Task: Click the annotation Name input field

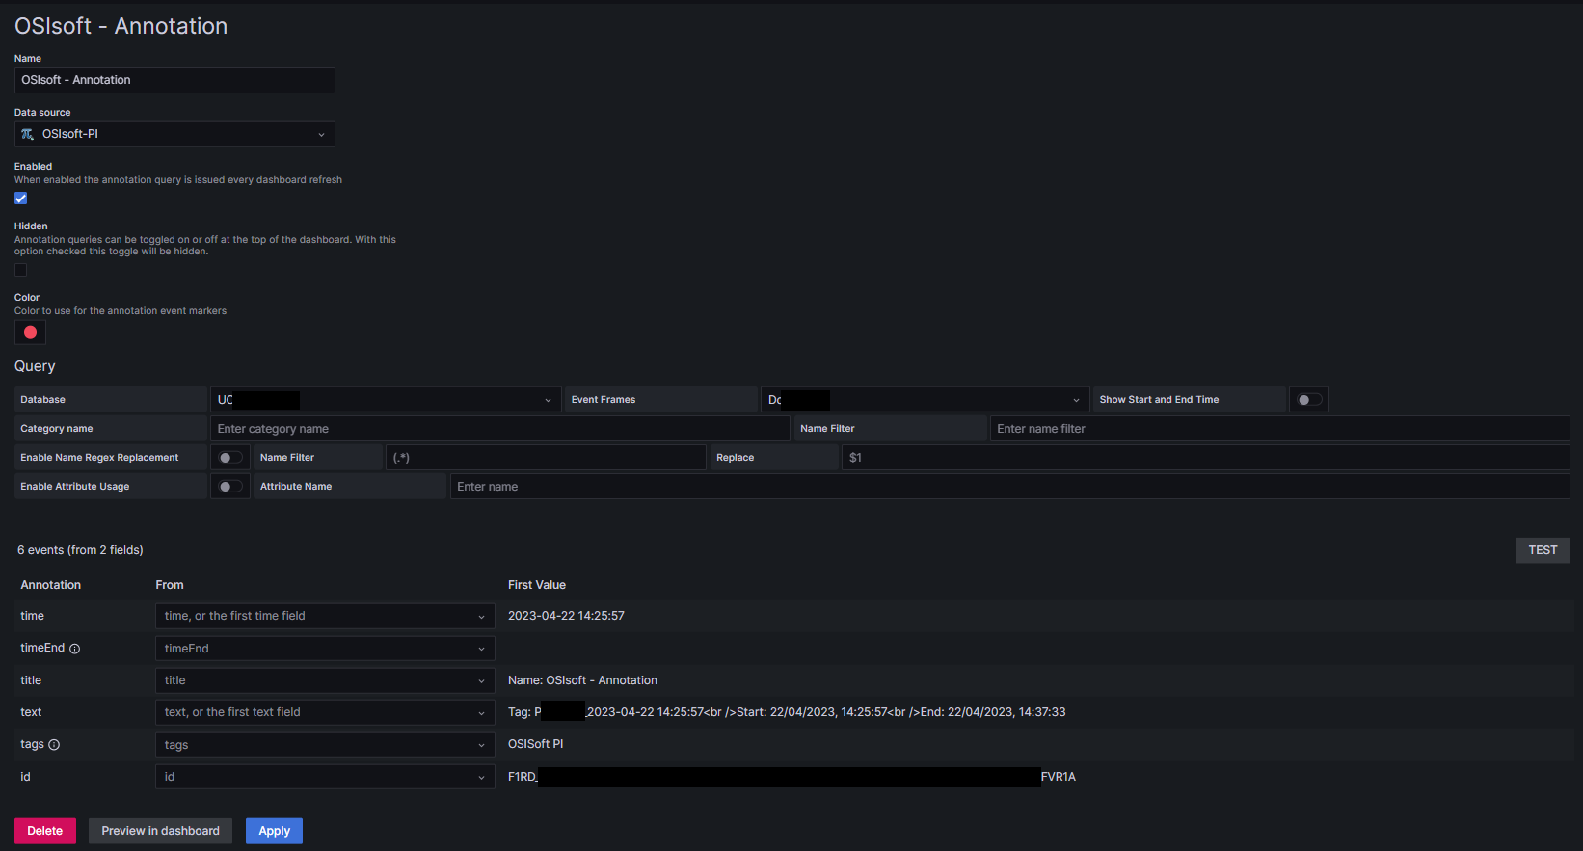Action: [174, 80]
